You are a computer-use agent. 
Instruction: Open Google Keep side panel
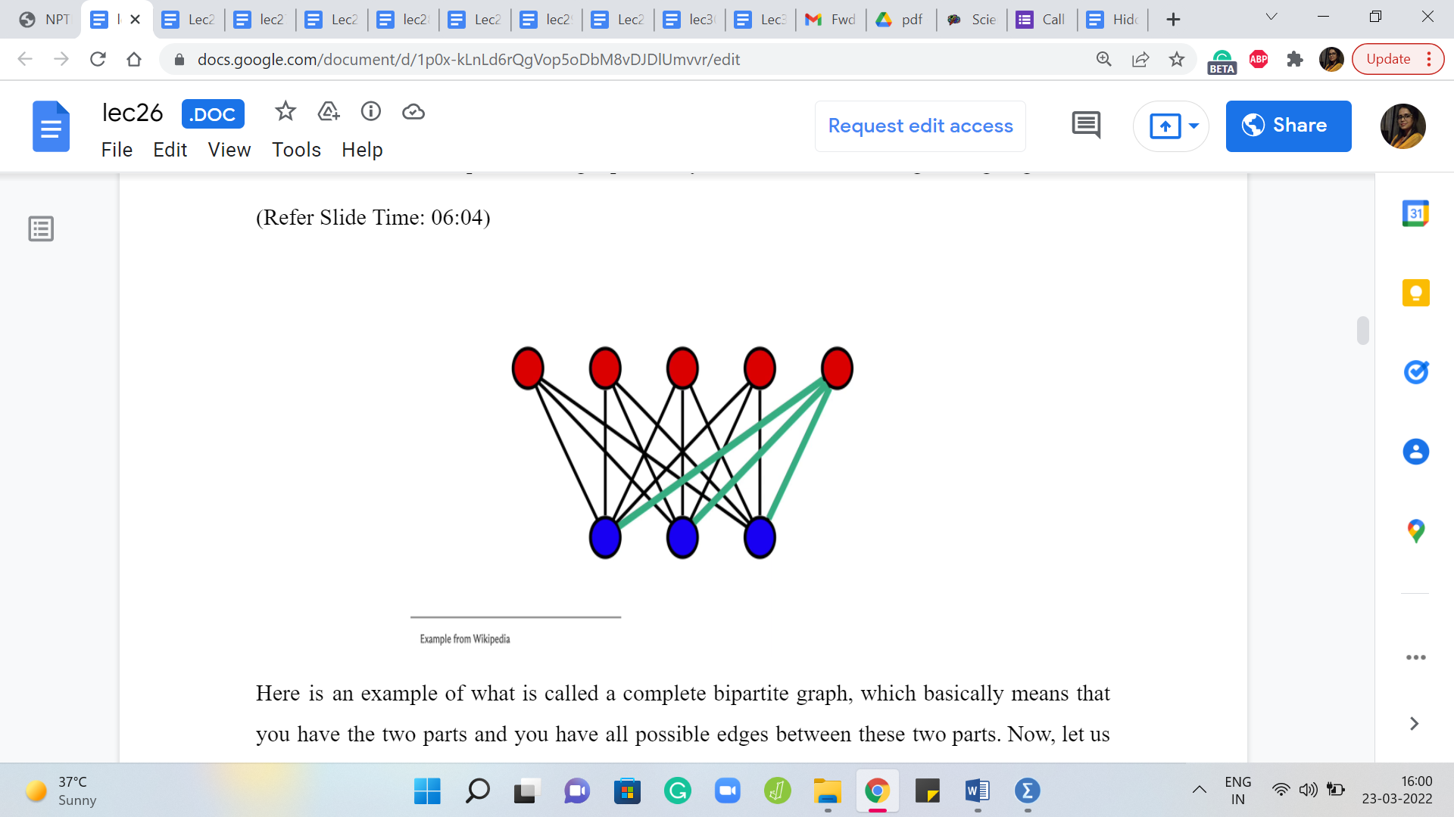pyautogui.click(x=1415, y=293)
